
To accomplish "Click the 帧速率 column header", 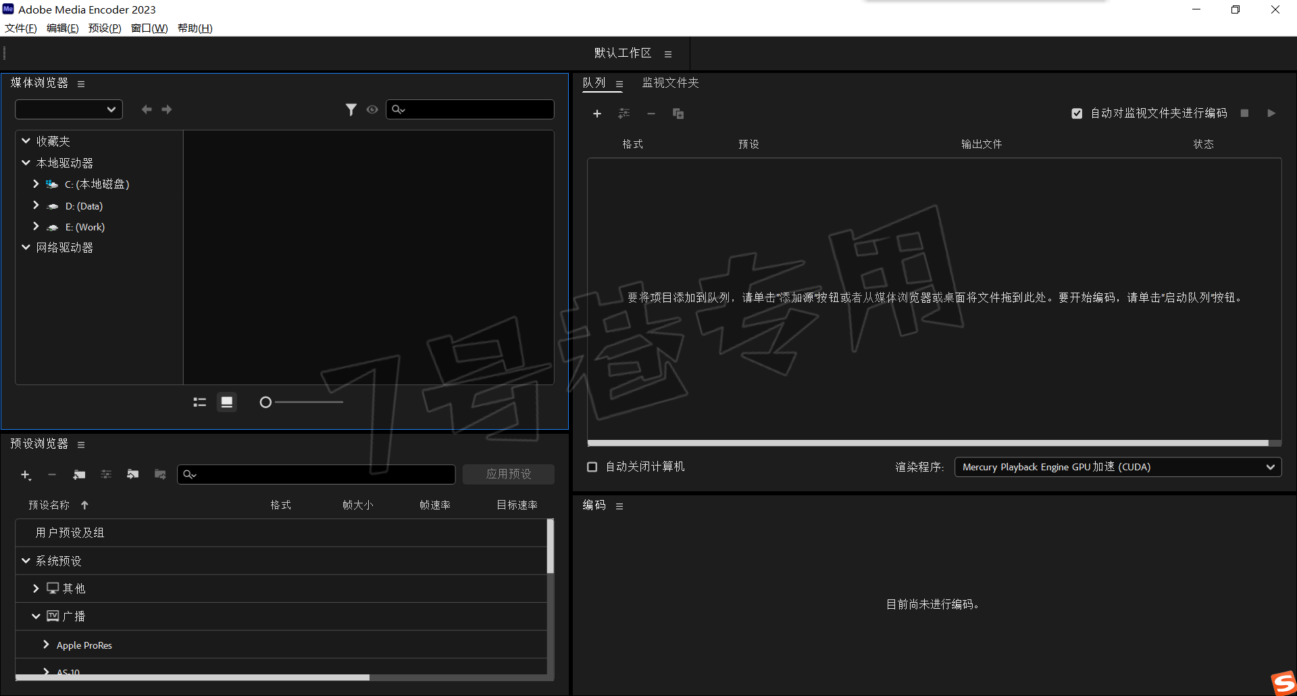I will coord(435,505).
